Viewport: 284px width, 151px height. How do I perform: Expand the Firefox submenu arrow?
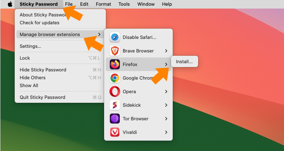(166, 64)
